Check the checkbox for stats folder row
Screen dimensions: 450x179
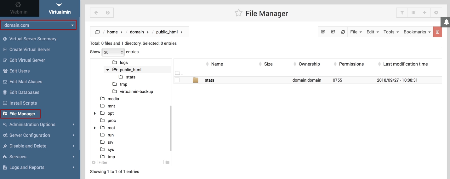click(177, 80)
